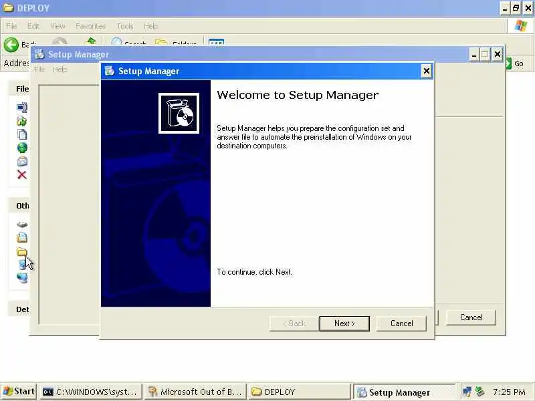This screenshot has height=401, width=535.
Task: Close the Setup Manager wizard dialog
Action: [426, 71]
